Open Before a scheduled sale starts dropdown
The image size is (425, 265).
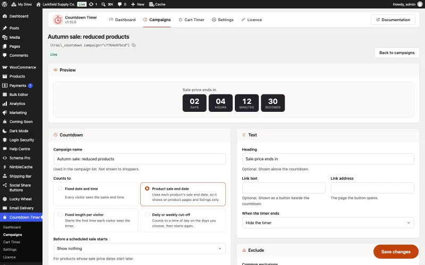coord(140,249)
